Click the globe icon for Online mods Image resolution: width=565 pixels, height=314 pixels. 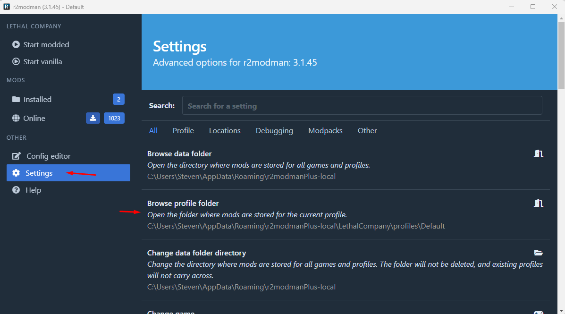pyautogui.click(x=16, y=118)
